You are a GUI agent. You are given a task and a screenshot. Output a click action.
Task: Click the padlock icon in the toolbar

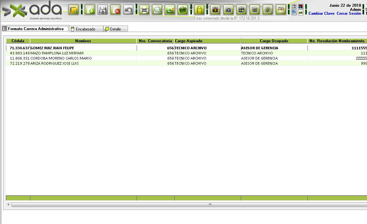[x=199, y=10]
